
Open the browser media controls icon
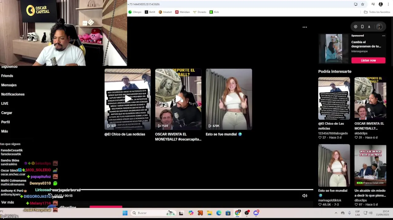[373, 4]
